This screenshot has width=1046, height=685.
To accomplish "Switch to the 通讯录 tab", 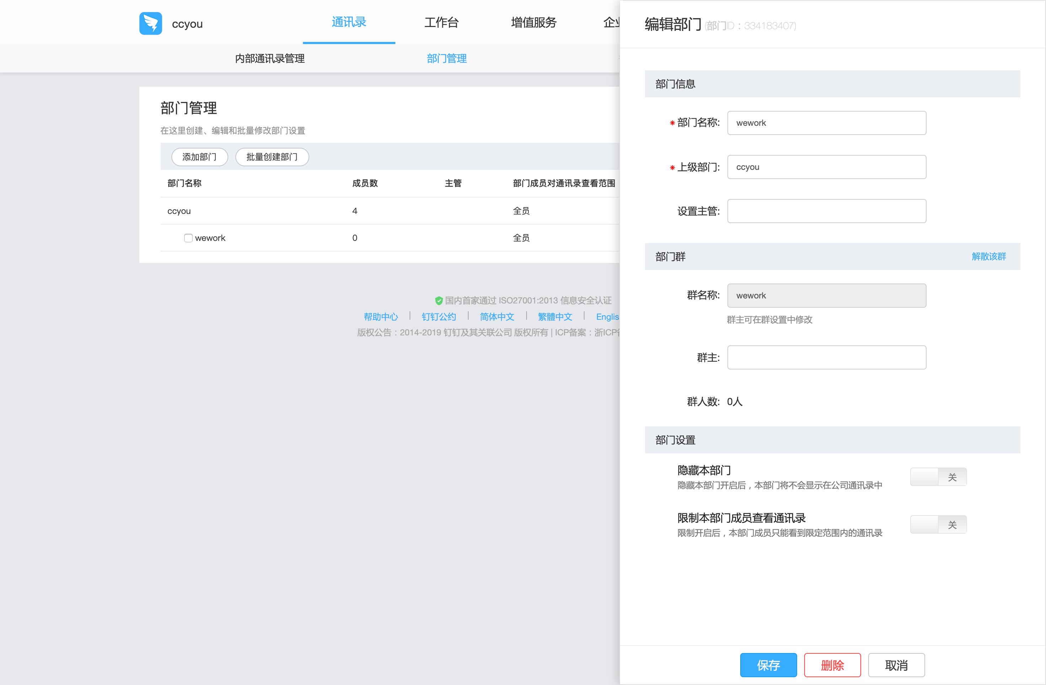I will tap(348, 22).
